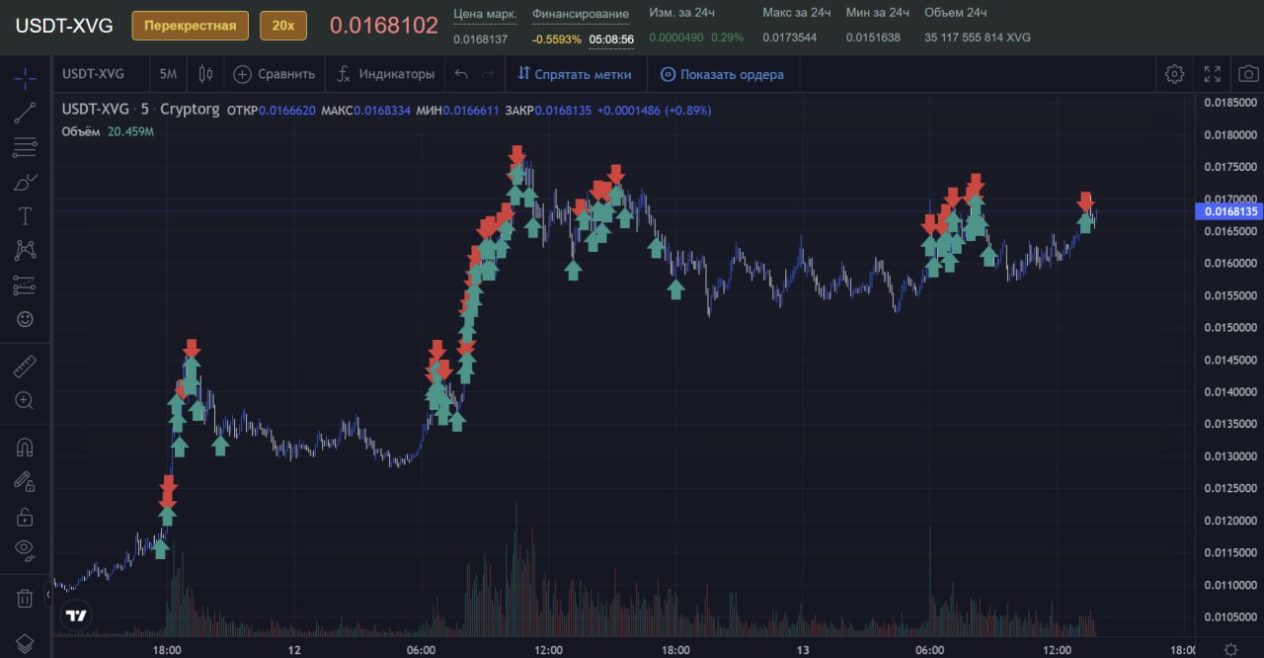The width and height of the screenshot is (1264, 658).
Task: Open the candlestick chart style dropdown
Action: 205,74
